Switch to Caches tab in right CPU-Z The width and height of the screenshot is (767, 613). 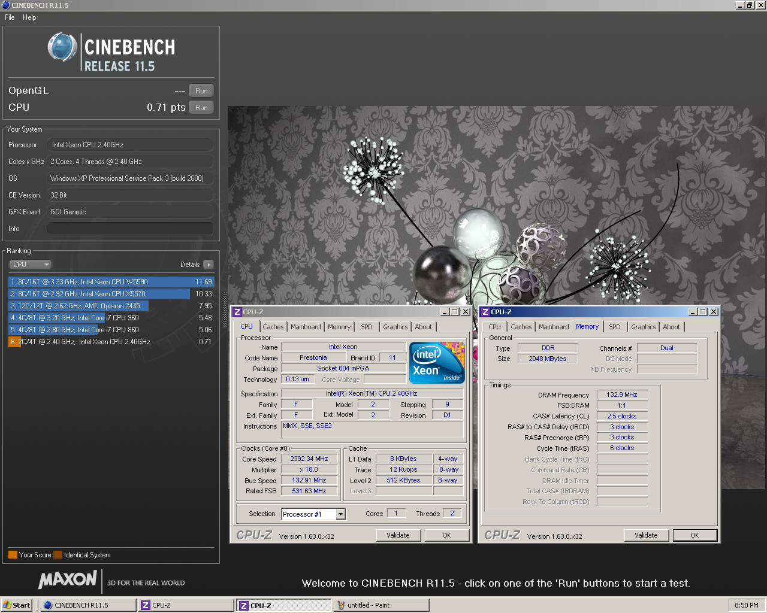coord(521,327)
